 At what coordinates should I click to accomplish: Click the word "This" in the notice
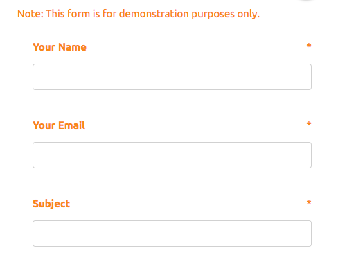55,14
